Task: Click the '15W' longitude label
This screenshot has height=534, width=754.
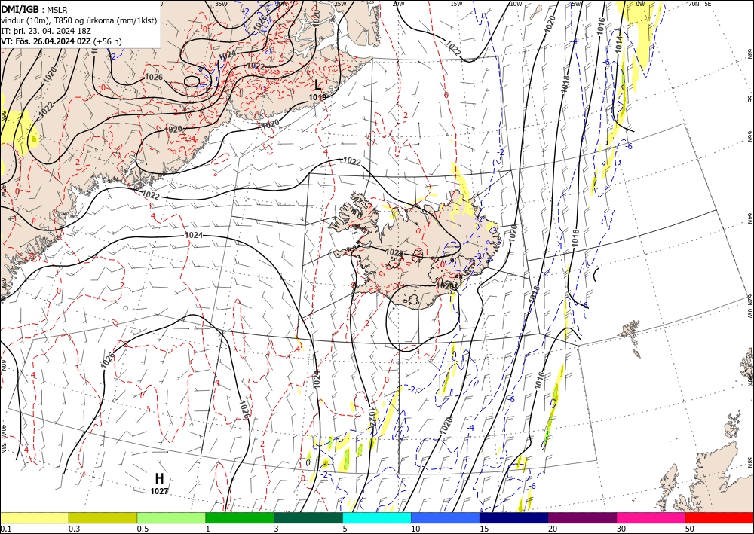Action: [x=457, y=4]
